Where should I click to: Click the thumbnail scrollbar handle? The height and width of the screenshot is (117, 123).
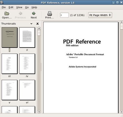(39, 33)
